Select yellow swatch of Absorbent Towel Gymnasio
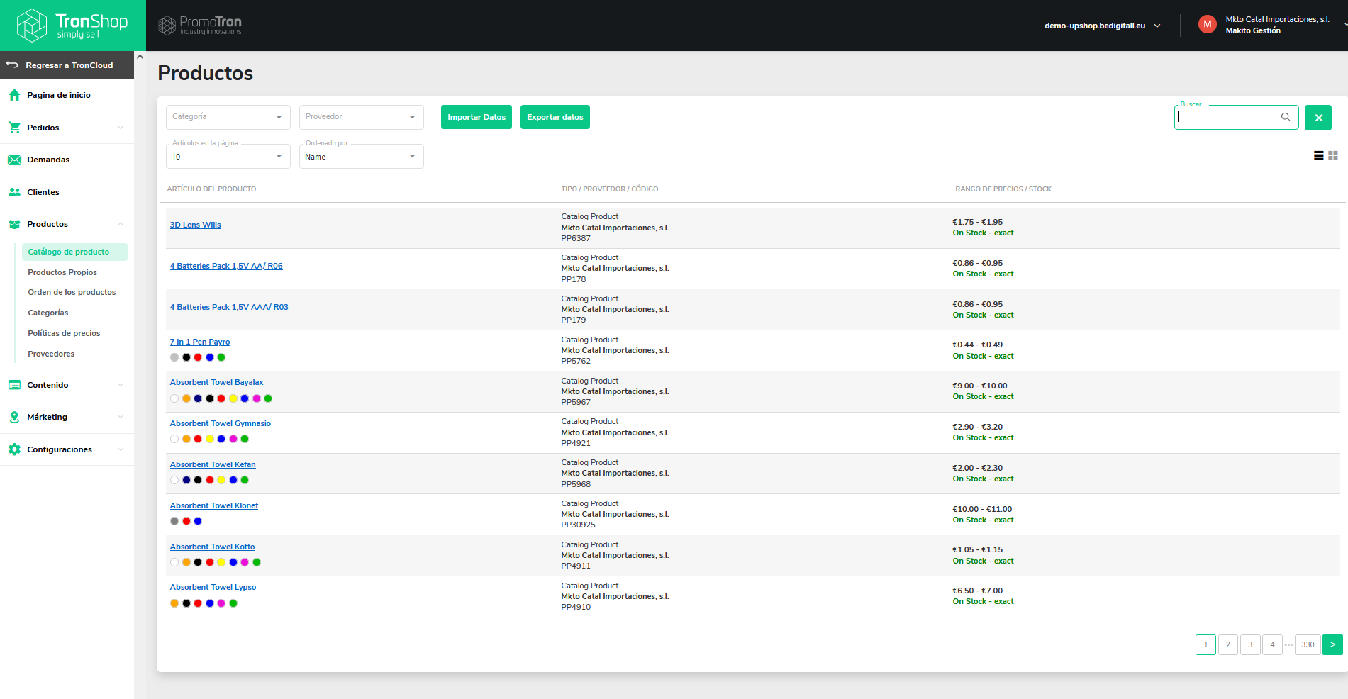The width and height of the screenshot is (1348, 699). pos(210,439)
